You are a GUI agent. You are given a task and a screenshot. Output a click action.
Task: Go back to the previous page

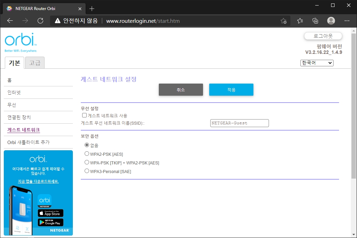tap(10, 21)
